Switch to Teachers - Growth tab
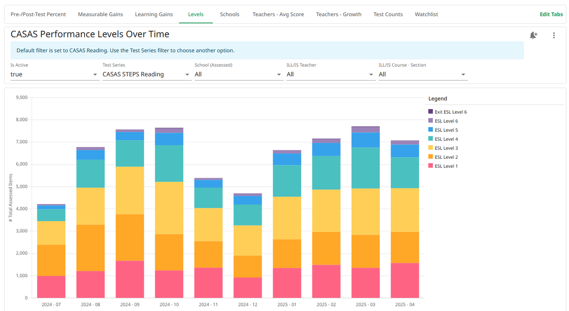Screen dimensions: 569x311 tap(339, 14)
